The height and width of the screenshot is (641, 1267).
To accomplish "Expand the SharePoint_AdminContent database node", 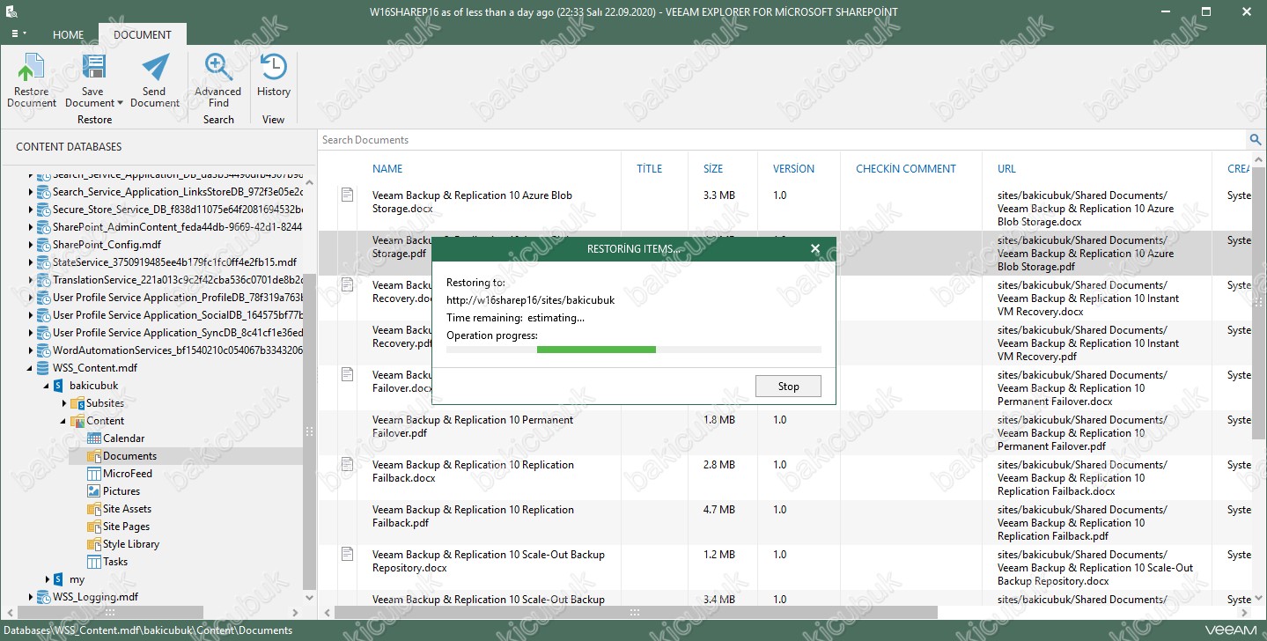I will click(x=31, y=227).
